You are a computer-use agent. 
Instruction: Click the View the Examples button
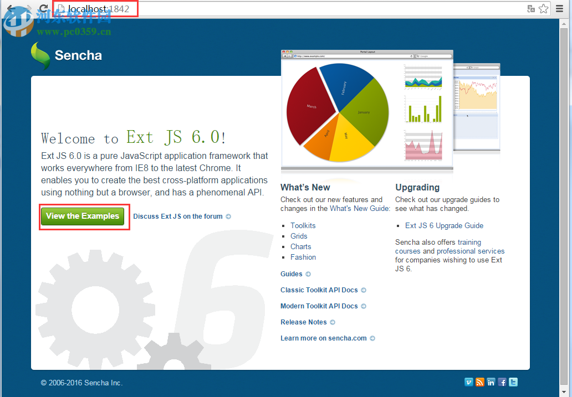click(x=82, y=216)
